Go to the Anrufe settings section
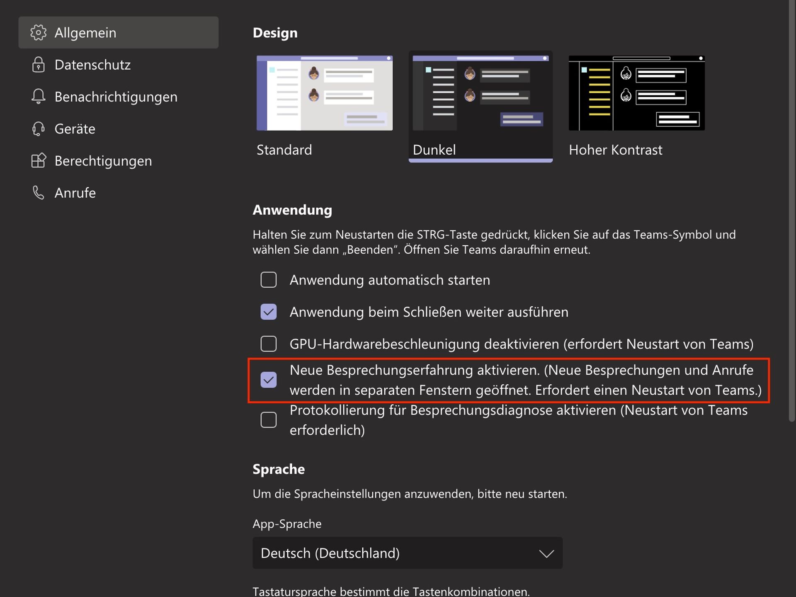 [75, 193]
